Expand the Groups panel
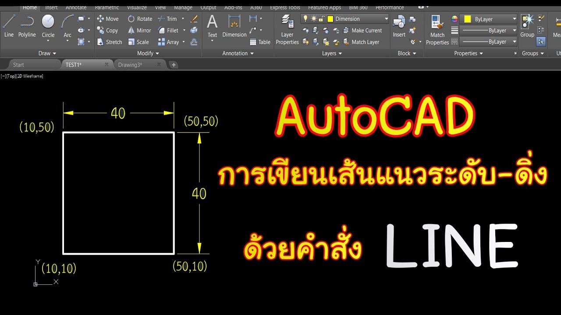 533,53
